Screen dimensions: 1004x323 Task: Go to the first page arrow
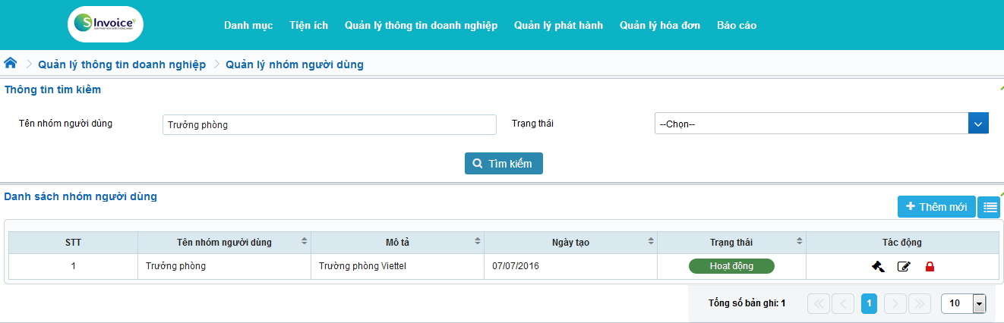point(819,303)
